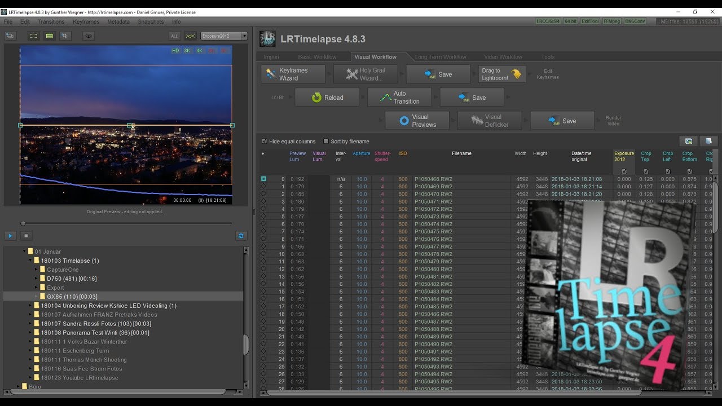This screenshot has width=722, height=406.
Task: Open the Keyframes menu
Action: (x=86, y=21)
